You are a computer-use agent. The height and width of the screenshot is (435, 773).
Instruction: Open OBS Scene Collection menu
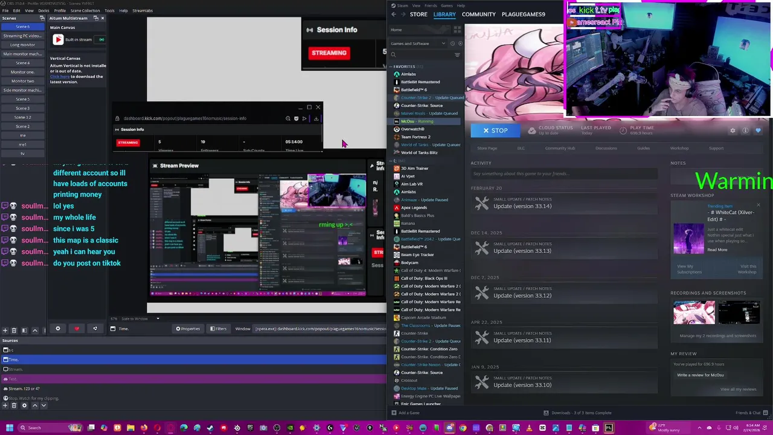85,10
